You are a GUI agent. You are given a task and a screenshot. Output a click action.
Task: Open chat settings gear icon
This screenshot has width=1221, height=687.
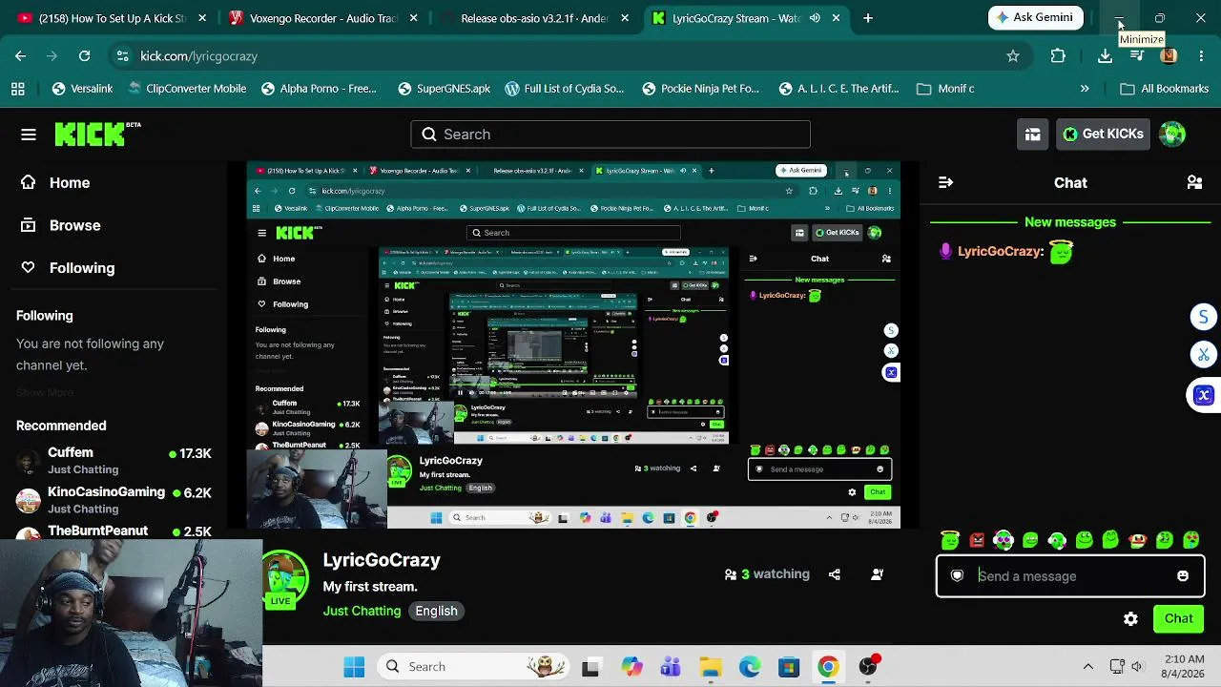pyautogui.click(x=1130, y=619)
